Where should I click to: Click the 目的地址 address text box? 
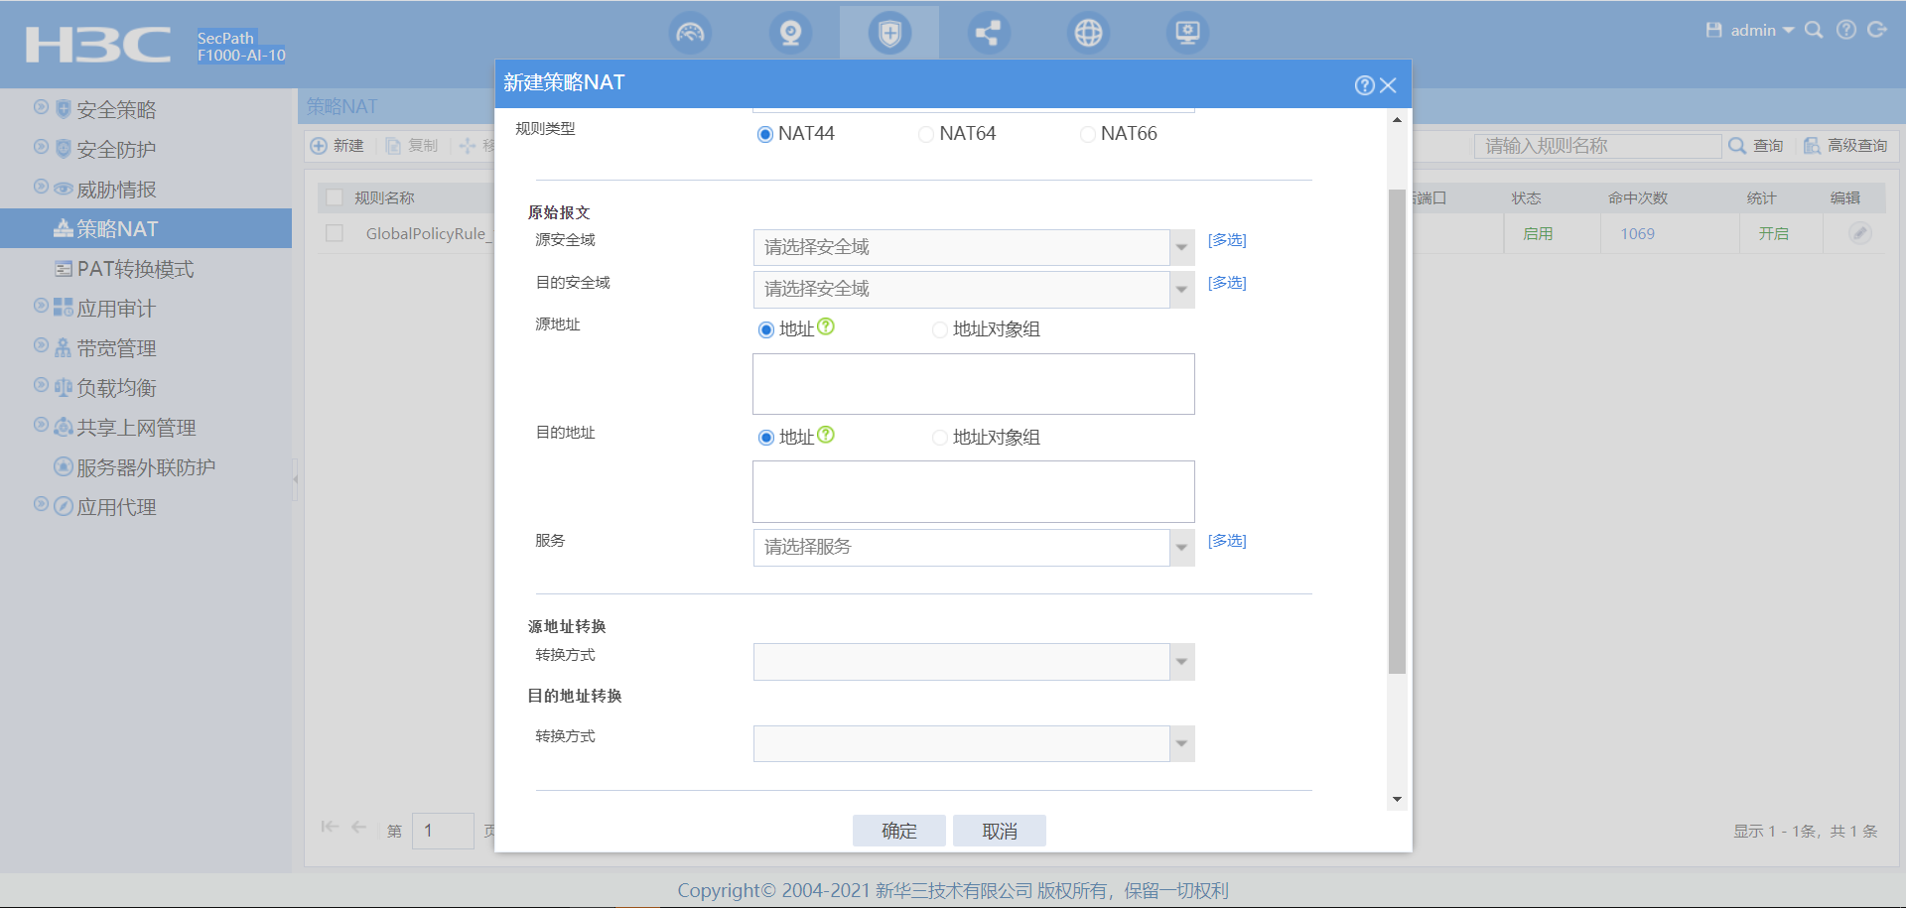click(x=974, y=491)
